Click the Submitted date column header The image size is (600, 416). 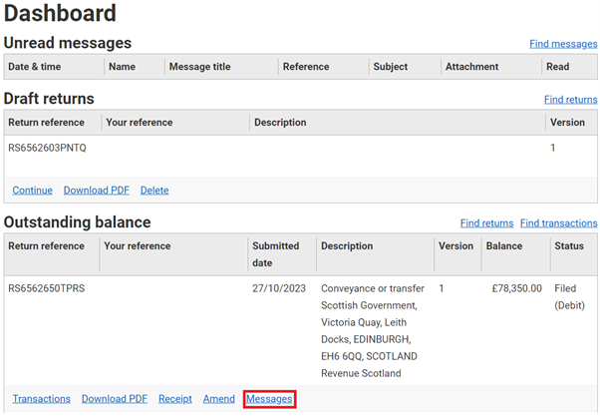point(275,254)
